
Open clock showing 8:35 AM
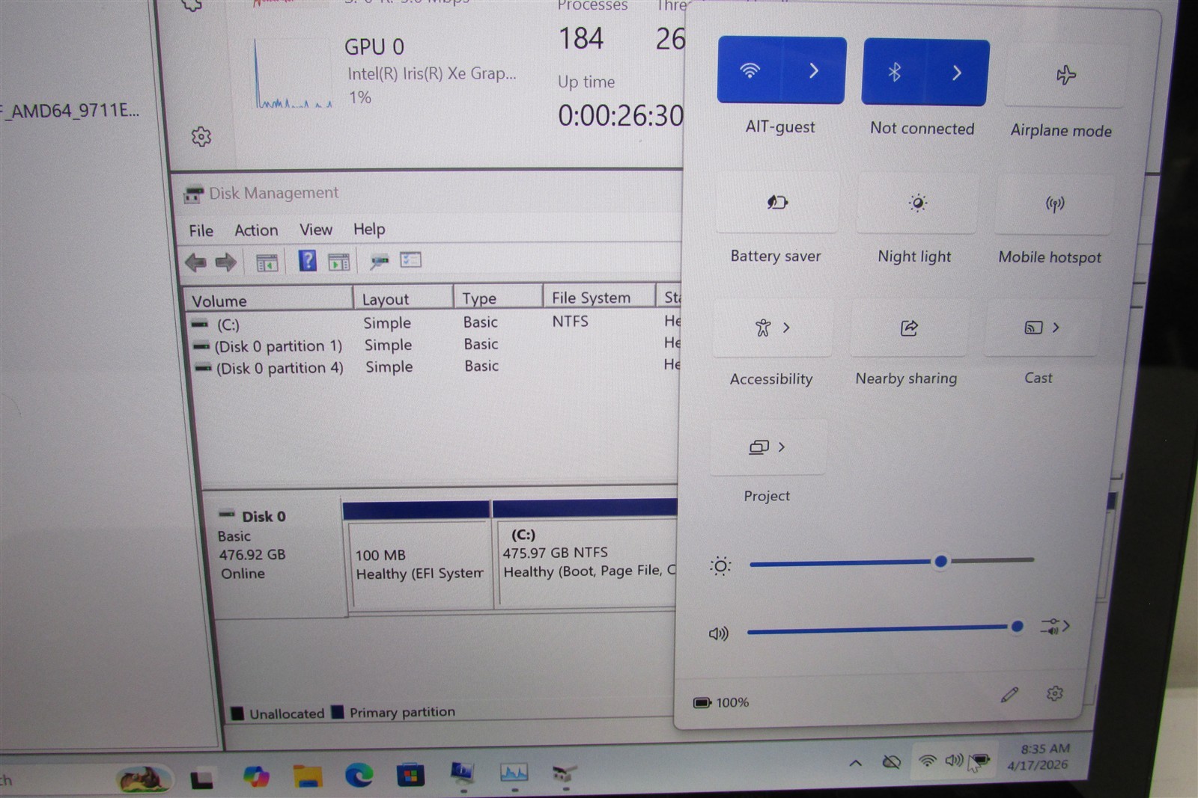1039,757
